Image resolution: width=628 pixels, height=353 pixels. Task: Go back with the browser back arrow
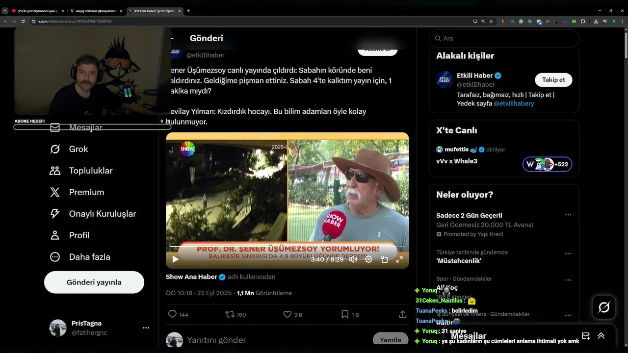5,22
